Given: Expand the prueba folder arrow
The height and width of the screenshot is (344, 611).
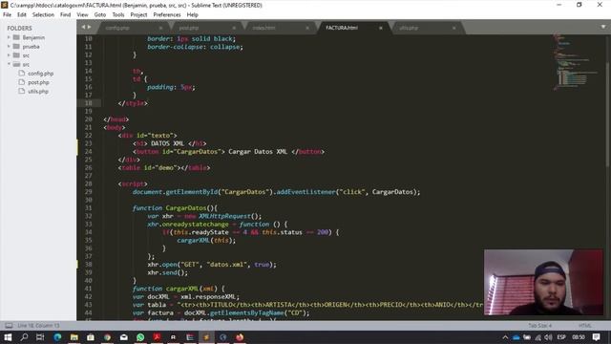Looking at the screenshot, I should coord(9,47).
